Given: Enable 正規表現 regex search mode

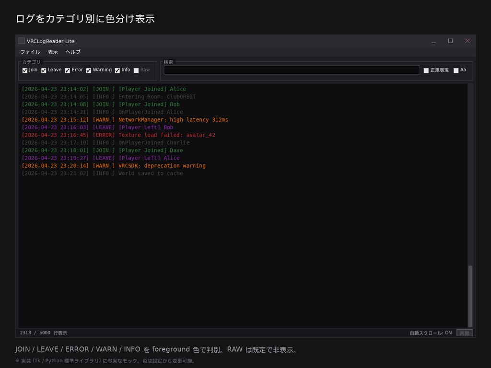Looking at the screenshot, I should click(x=426, y=70).
